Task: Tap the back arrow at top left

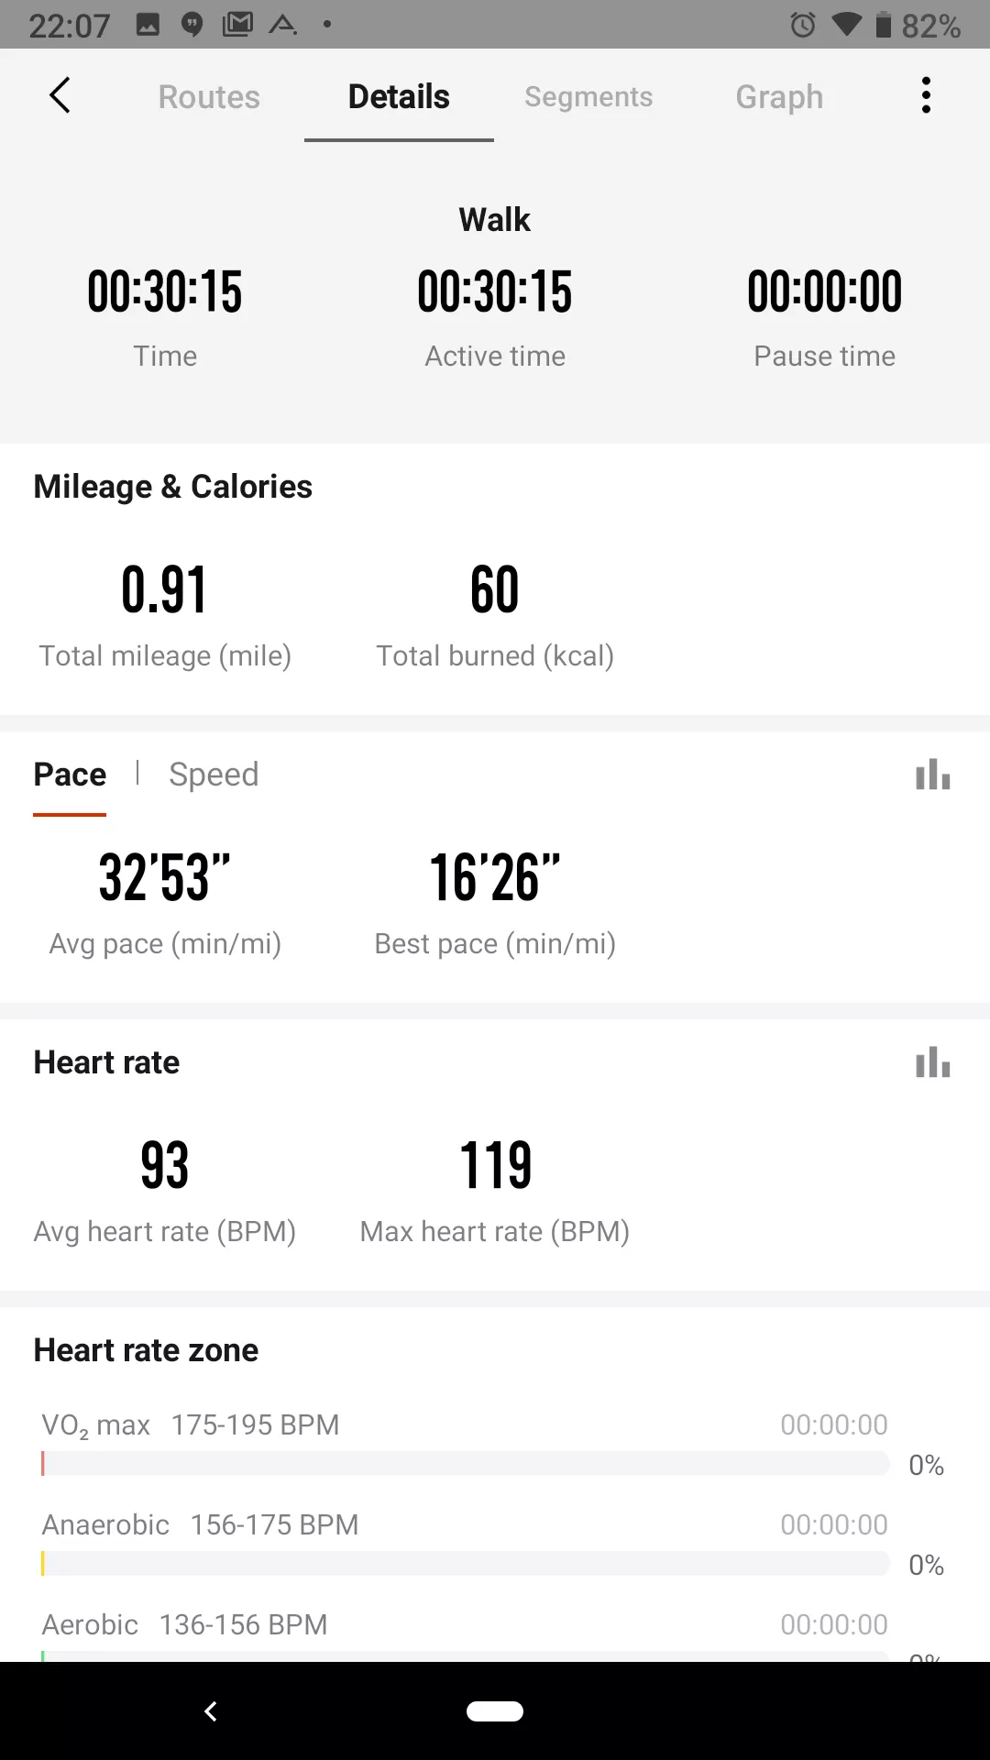Action: (60, 95)
